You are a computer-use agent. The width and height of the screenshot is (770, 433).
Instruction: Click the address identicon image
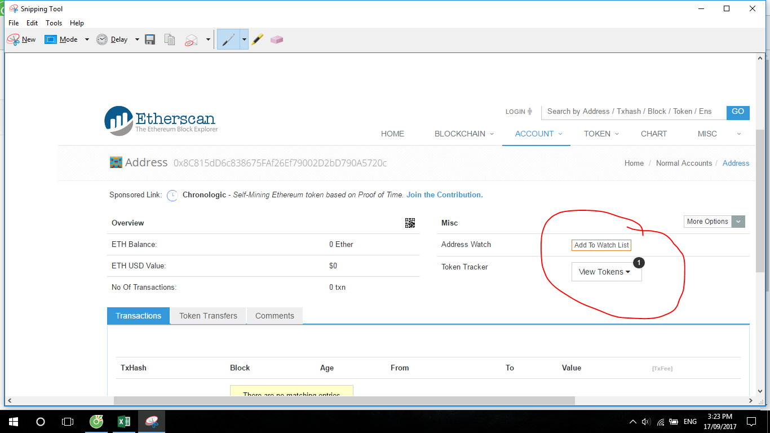[x=116, y=162]
